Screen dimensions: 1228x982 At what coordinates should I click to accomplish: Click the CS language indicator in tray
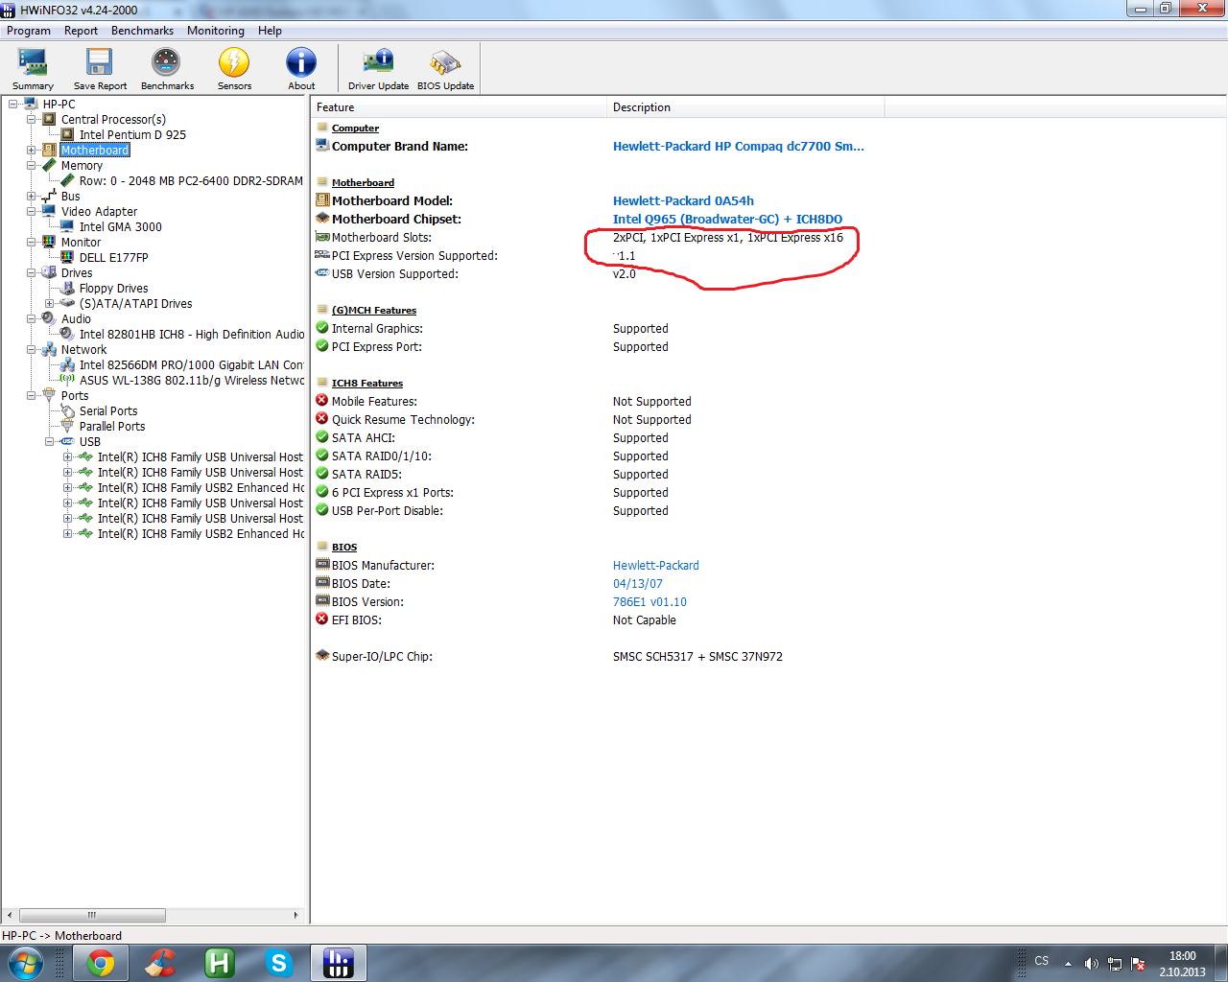pos(1042,961)
